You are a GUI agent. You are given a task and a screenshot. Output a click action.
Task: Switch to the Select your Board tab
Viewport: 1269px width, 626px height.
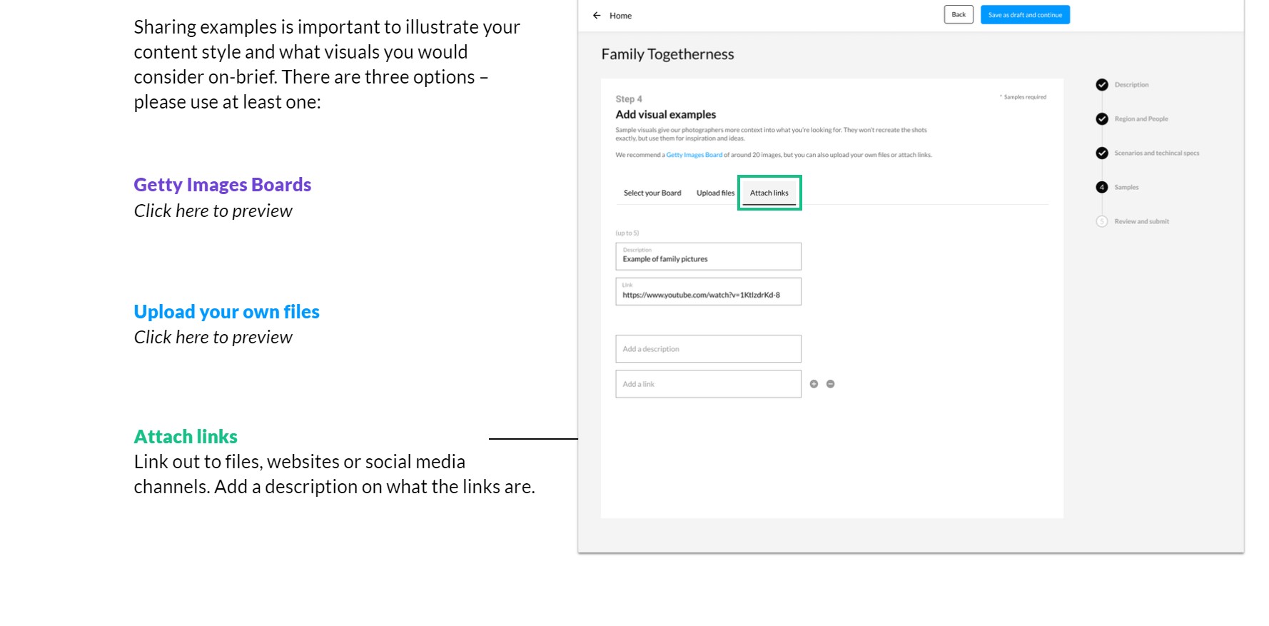pos(652,193)
